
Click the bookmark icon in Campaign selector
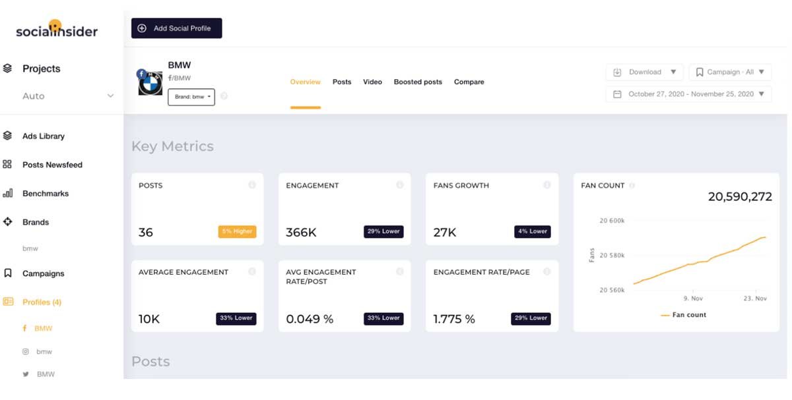click(x=700, y=72)
